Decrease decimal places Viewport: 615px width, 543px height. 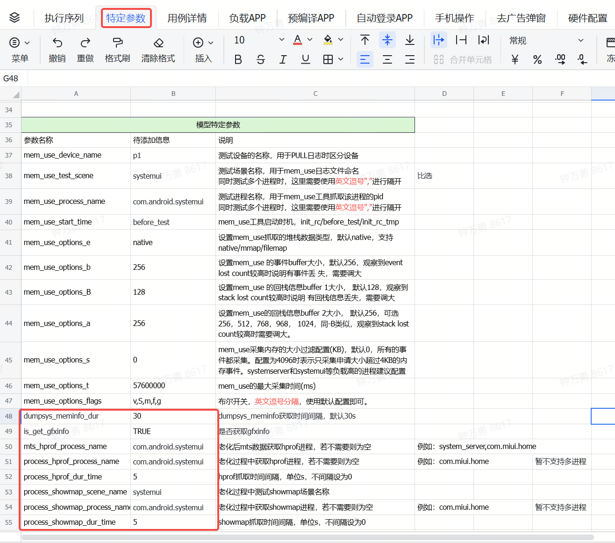(x=582, y=59)
